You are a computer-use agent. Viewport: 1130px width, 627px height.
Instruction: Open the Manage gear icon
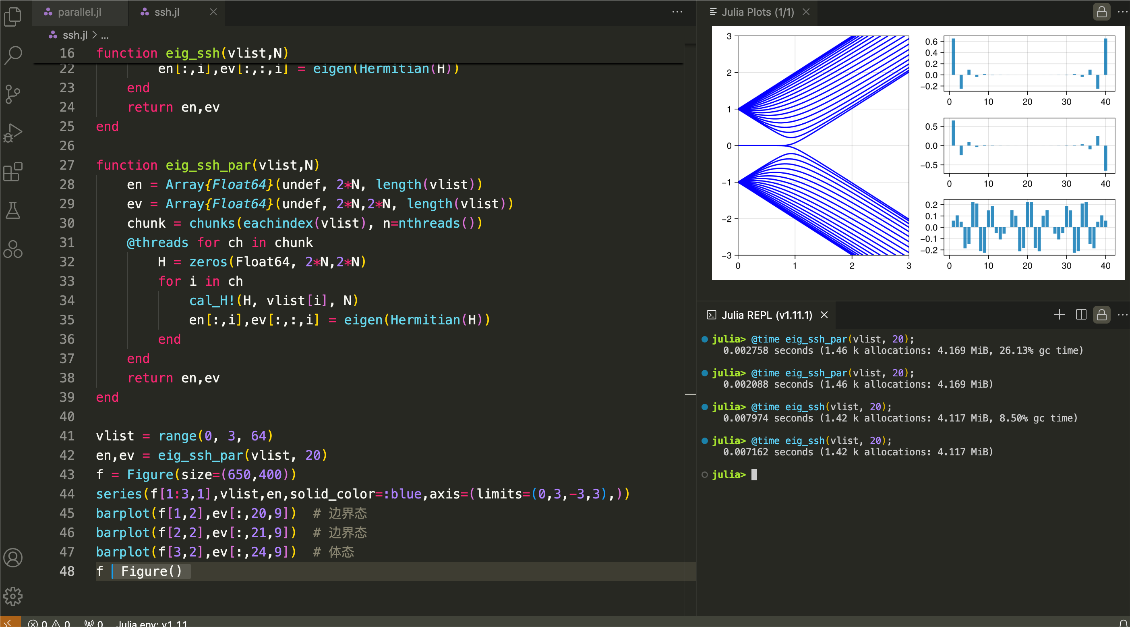coord(13,596)
